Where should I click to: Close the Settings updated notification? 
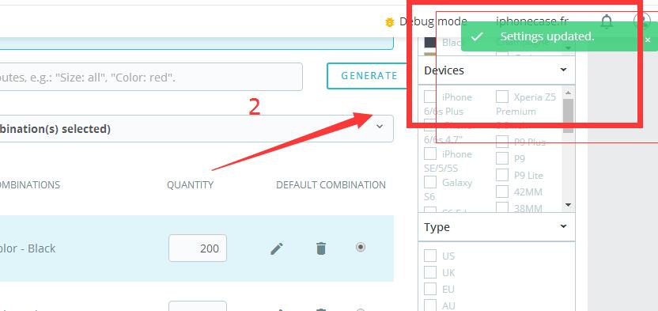tap(648, 40)
